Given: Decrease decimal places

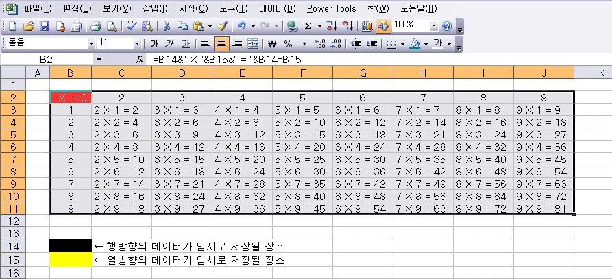Looking at the screenshot, I should [336, 44].
